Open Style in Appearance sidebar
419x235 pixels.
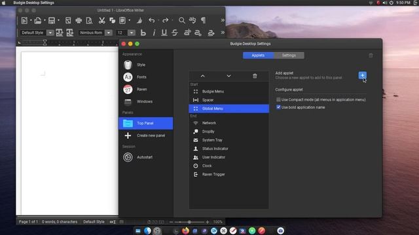146,65
